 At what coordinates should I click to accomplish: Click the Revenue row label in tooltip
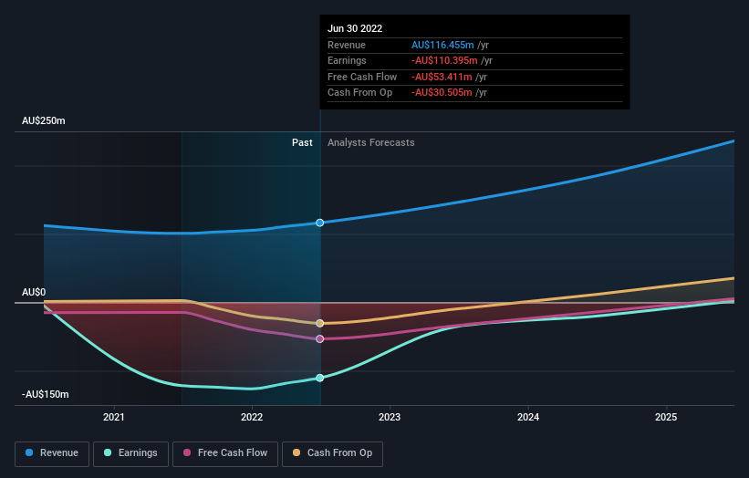[x=347, y=45]
